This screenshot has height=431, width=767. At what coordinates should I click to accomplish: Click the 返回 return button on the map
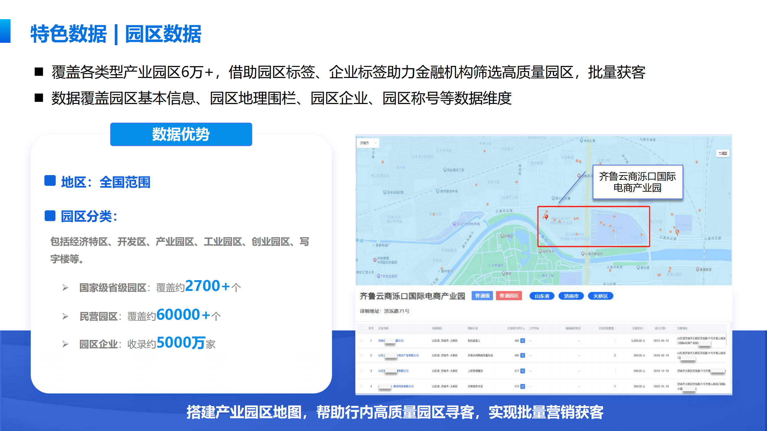pos(723,153)
